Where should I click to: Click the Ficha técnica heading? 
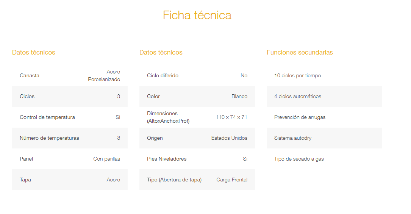tap(197, 15)
